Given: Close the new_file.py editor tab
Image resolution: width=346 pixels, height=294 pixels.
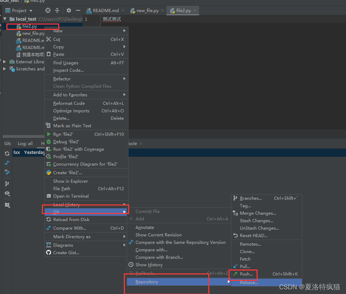Looking at the screenshot, I should pyautogui.click(x=162, y=11).
